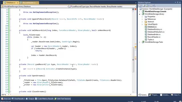Collapse the WalkRecordList method outline
This screenshot has height=102, width=182.
pos(10,30)
